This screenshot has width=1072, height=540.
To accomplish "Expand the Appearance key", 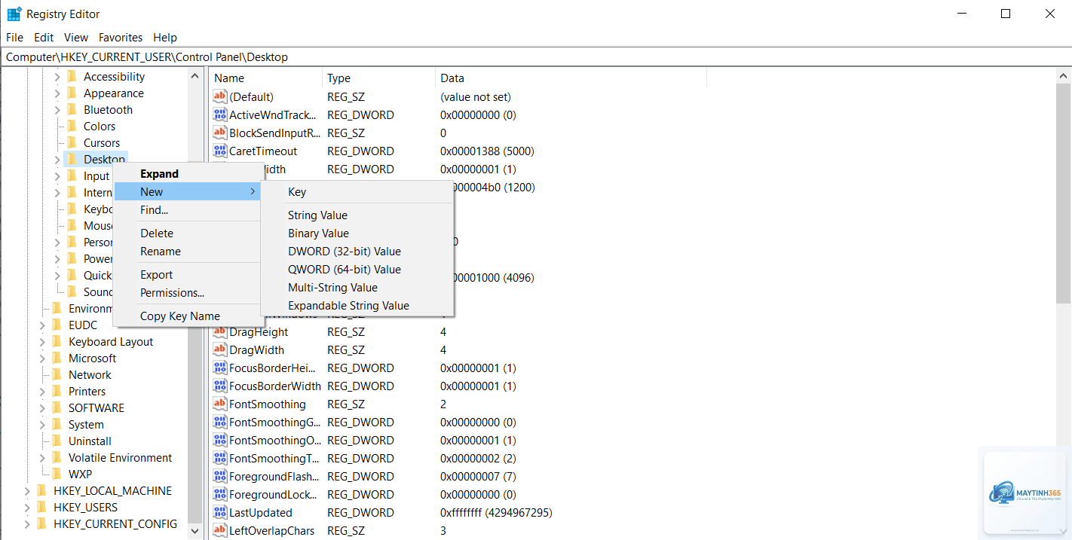I will (x=57, y=93).
